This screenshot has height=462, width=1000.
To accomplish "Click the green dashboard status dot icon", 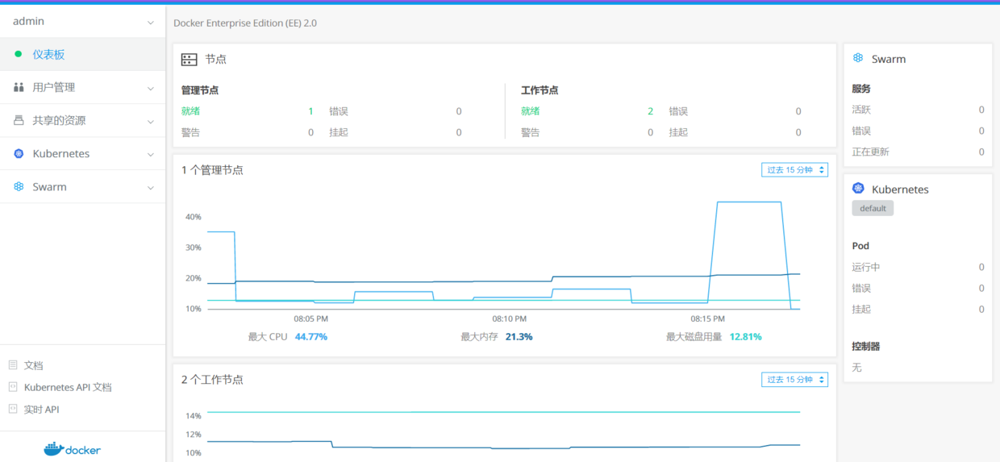I will point(18,54).
